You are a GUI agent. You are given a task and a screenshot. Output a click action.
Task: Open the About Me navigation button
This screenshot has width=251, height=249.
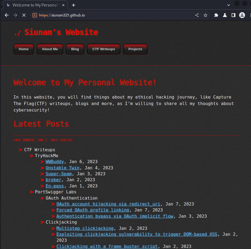pyautogui.click(x=50, y=49)
